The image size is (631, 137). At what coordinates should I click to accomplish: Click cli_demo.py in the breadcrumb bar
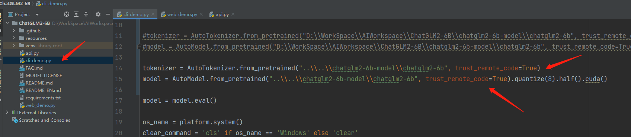click(x=55, y=4)
